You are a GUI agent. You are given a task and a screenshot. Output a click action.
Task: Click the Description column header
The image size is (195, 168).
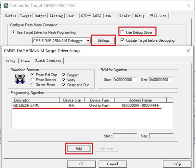point(36,100)
